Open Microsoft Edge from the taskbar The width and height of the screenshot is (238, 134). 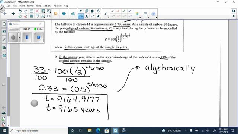pos(98,131)
